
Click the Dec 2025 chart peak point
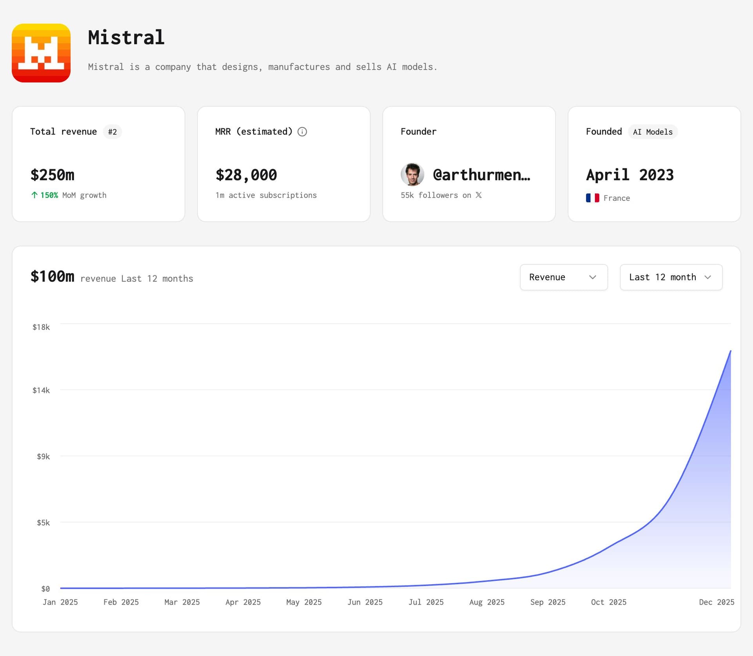730,351
